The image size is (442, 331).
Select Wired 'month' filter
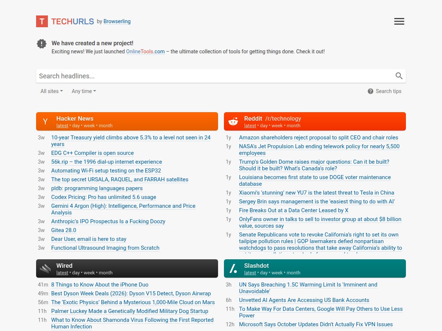106,273
